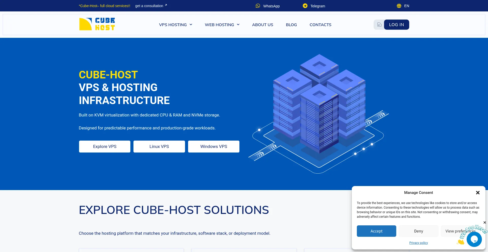
Task: Click the LOG IN button
Action: 396,25
